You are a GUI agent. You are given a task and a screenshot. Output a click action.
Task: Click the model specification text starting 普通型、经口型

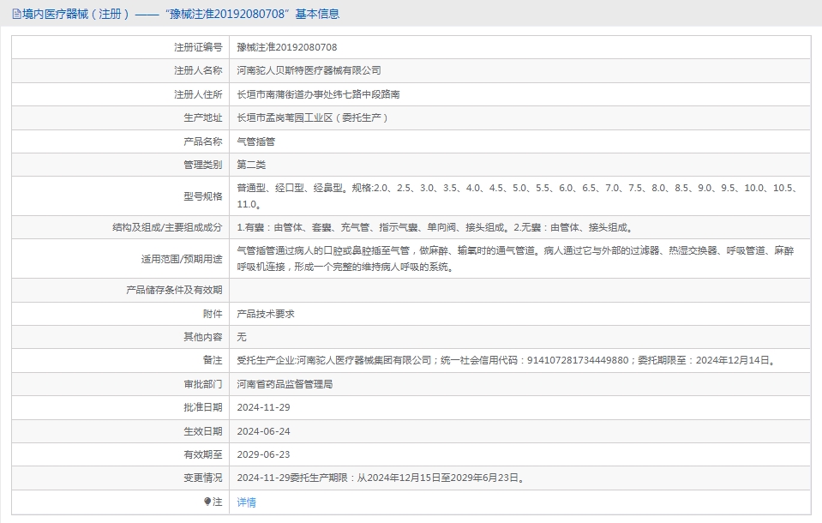coord(519,195)
